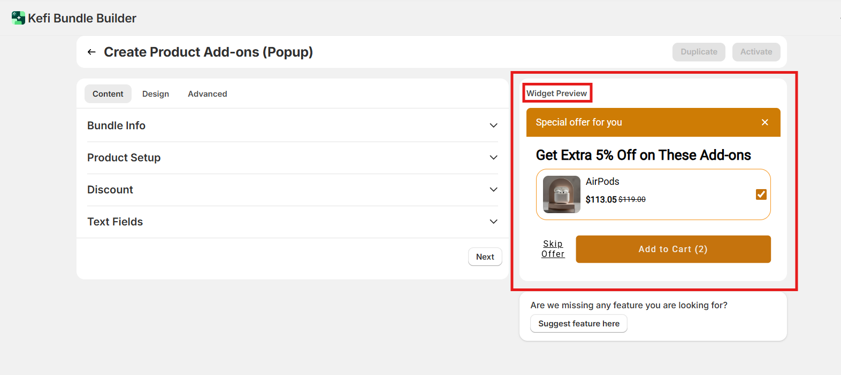Close the Special offer popup with X
This screenshot has height=375, width=841.
point(764,122)
